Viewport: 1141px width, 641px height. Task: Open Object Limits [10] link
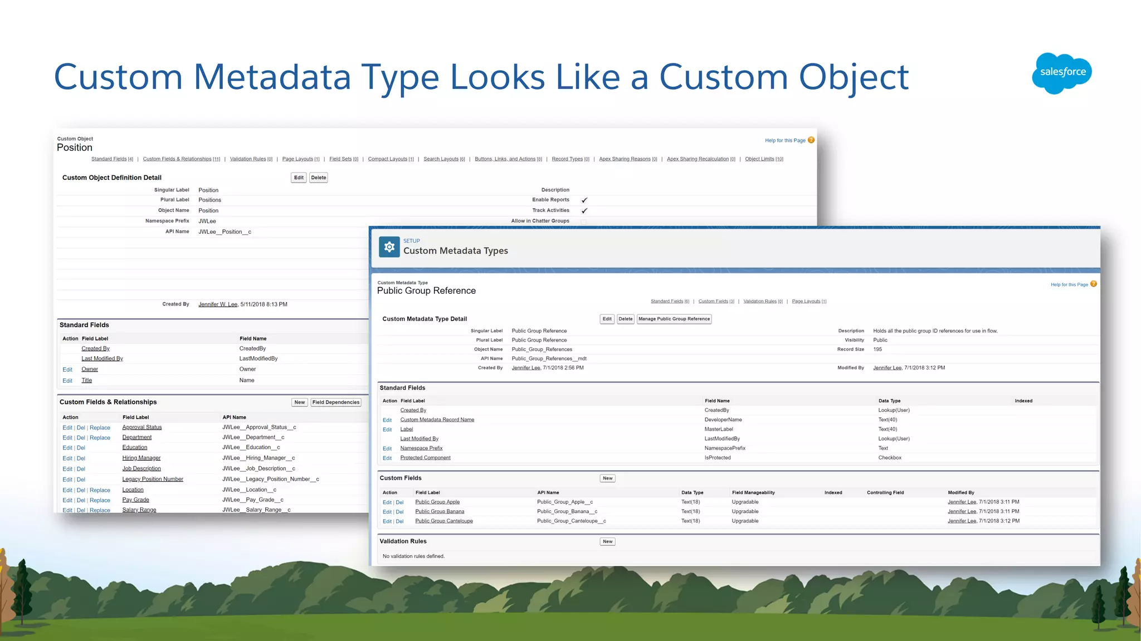[764, 159]
